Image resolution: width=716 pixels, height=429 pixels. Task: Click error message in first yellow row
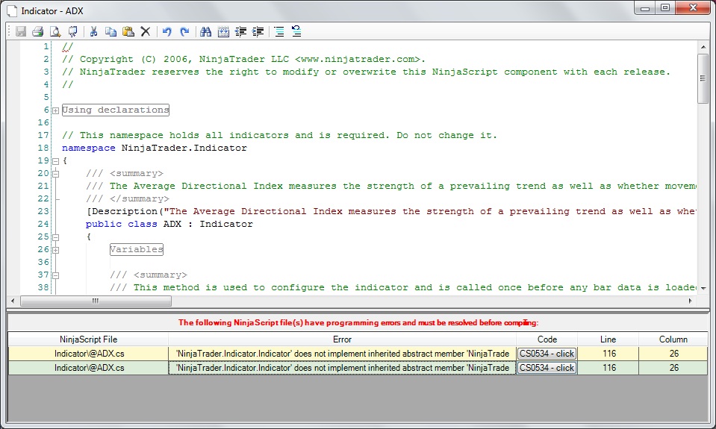[342, 354]
